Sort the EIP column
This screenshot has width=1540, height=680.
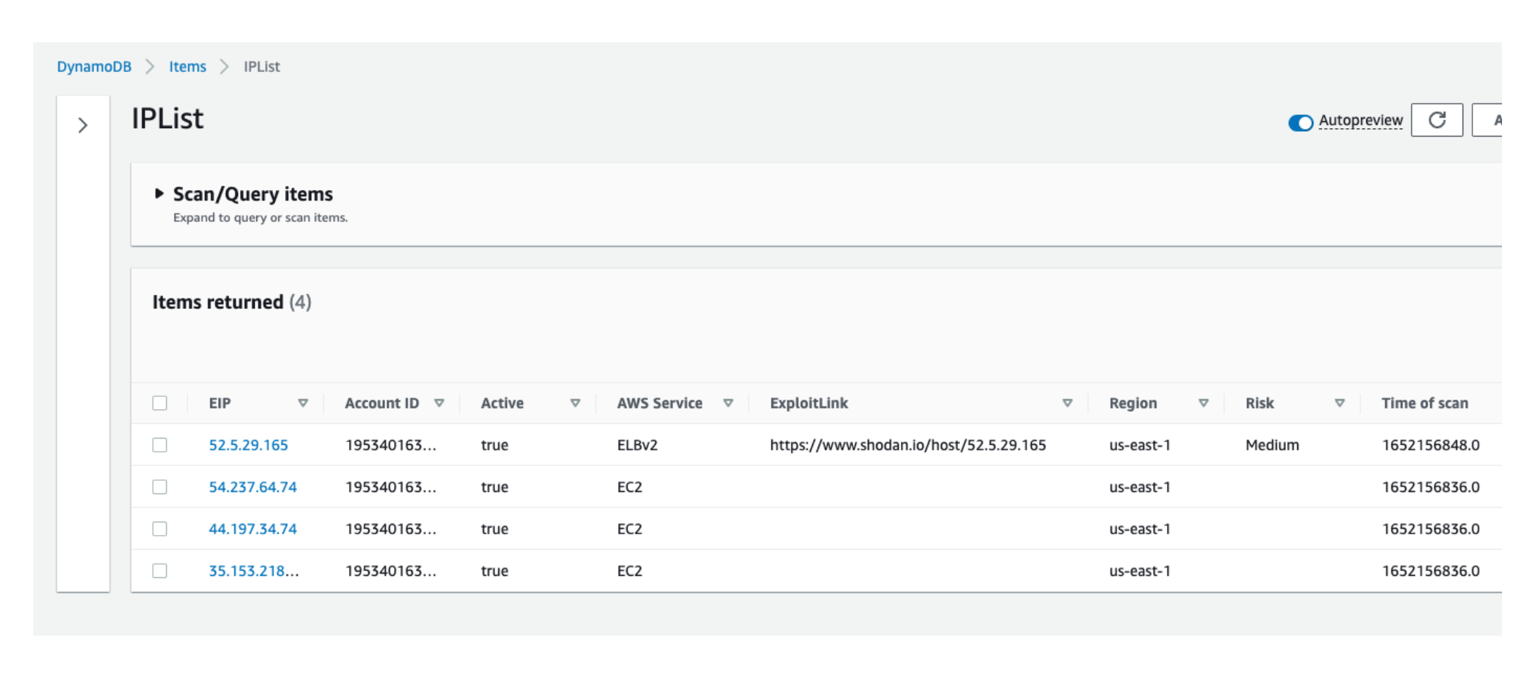click(303, 403)
